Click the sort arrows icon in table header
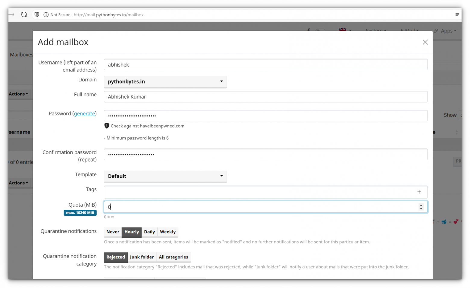470x288 pixels. pyautogui.click(x=456, y=132)
